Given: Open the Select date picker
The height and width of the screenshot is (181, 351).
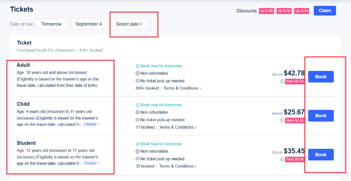Looking at the screenshot, I should point(129,24).
